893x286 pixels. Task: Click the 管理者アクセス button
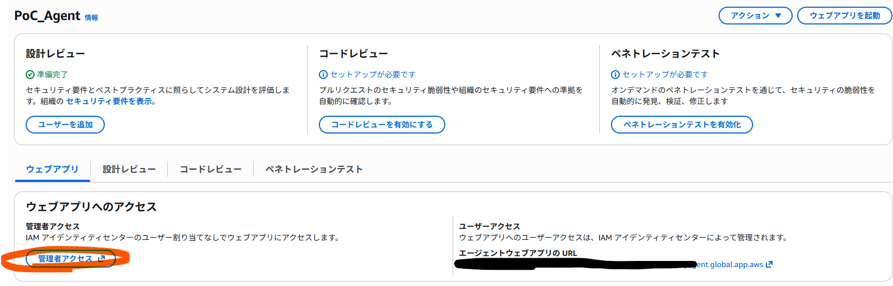71,259
